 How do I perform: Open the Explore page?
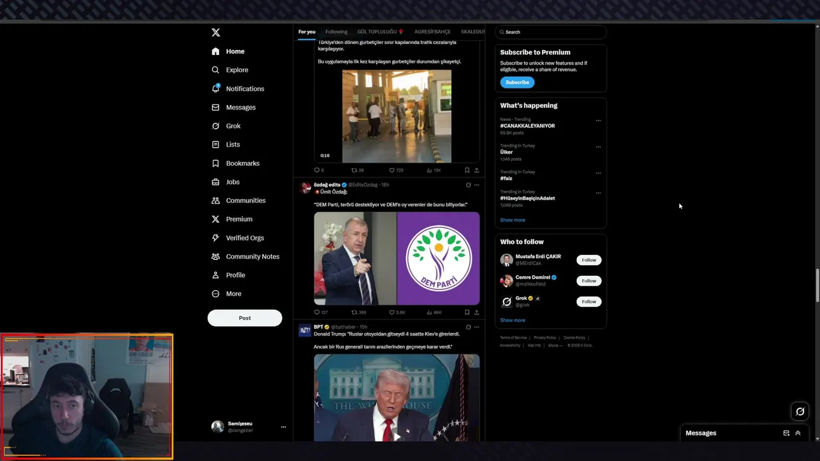(229, 70)
